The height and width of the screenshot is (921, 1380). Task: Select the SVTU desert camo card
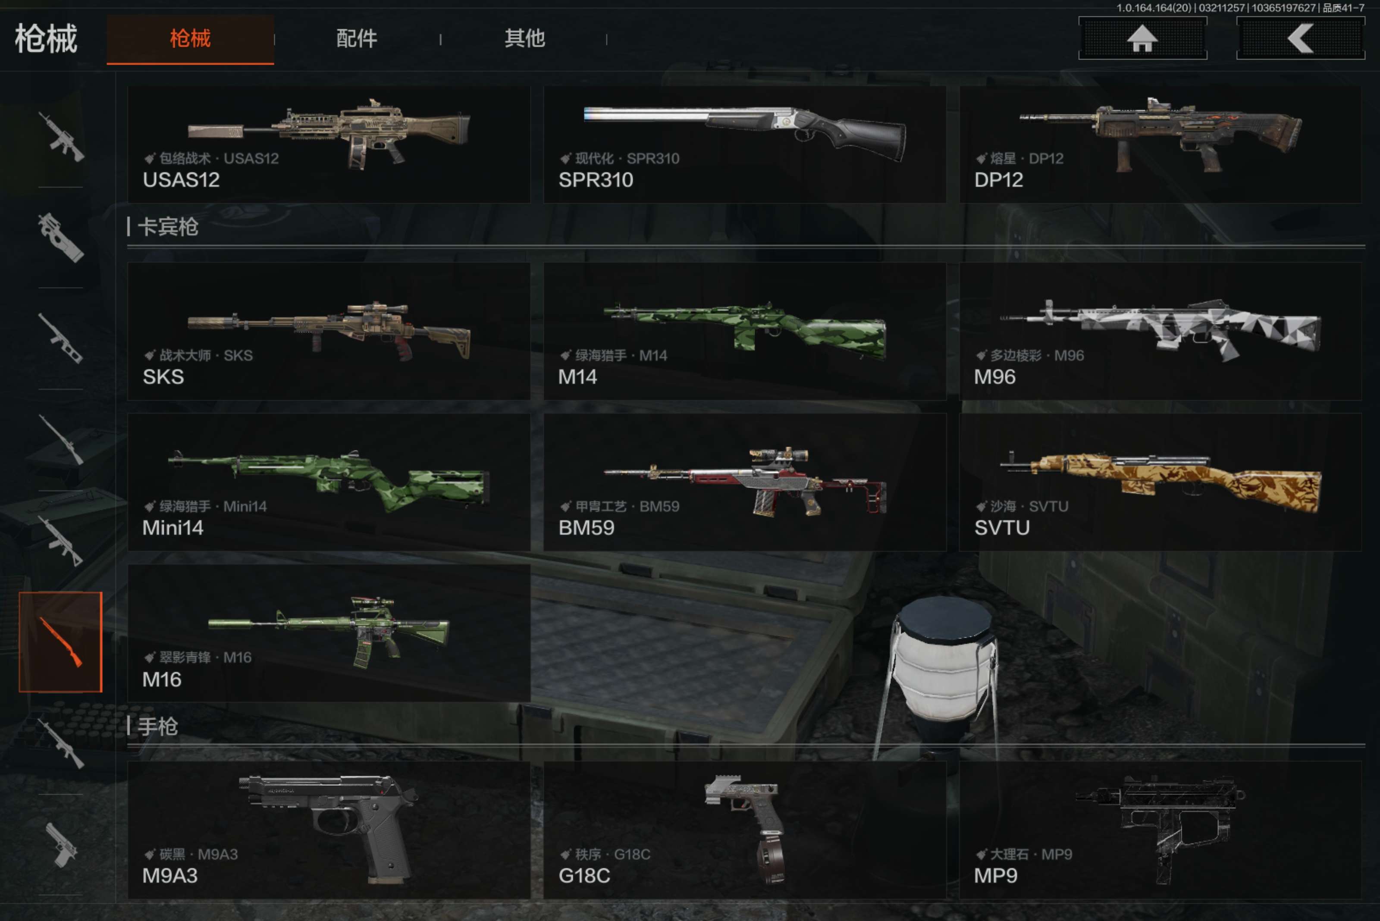[1160, 482]
